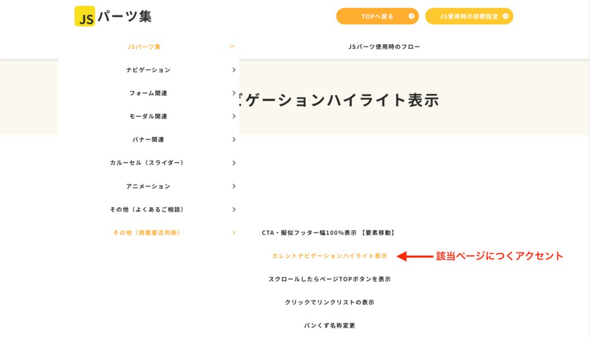
Task: Open カレントナビゲーションハイライト表示 link
Action: tap(329, 256)
